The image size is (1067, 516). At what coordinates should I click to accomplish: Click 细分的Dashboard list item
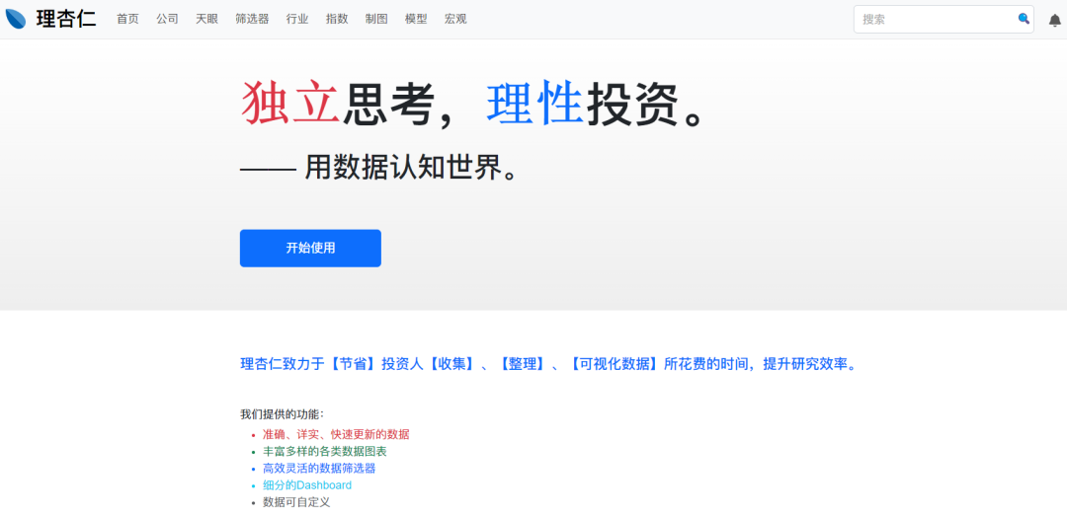point(307,485)
